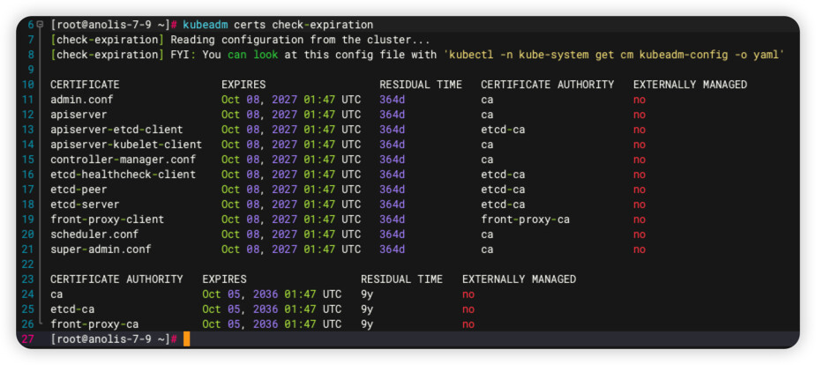The image size is (816, 365).
Task: Select the 'apiserver' certificate name on line 12
Action: click(x=79, y=115)
